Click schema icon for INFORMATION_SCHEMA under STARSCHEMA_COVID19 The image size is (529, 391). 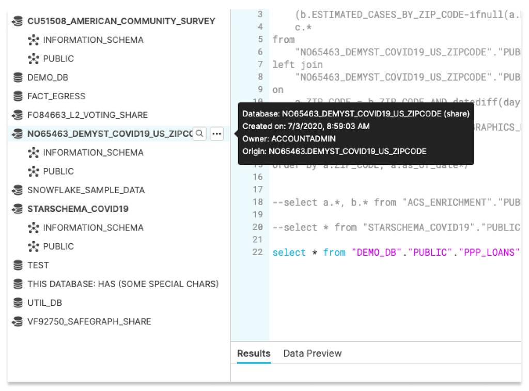[x=34, y=228]
